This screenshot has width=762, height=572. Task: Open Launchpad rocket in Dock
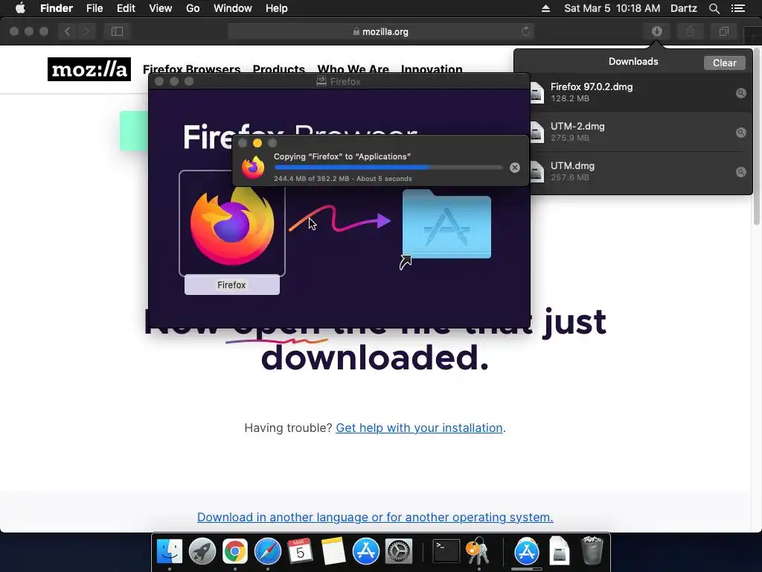pos(202,551)
